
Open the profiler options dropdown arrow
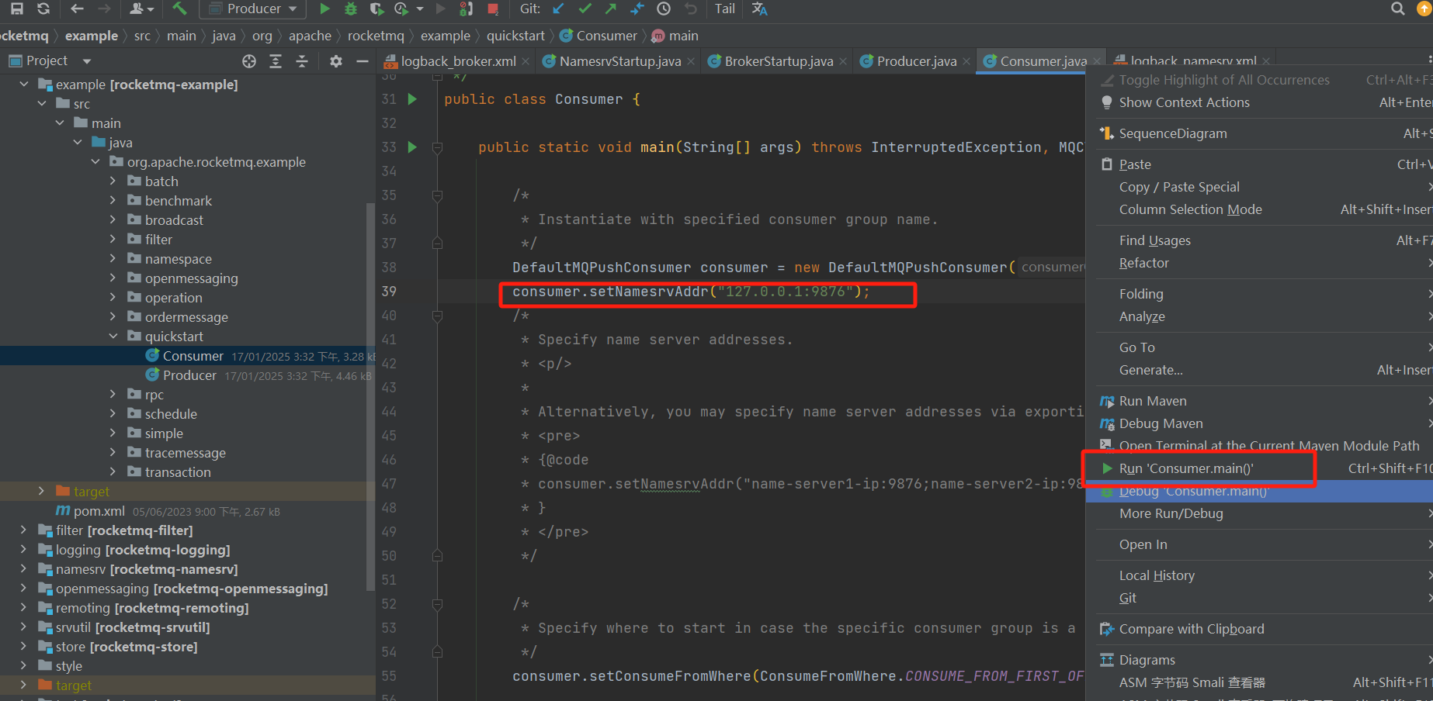pyautogui.click(x=420, y=9)
